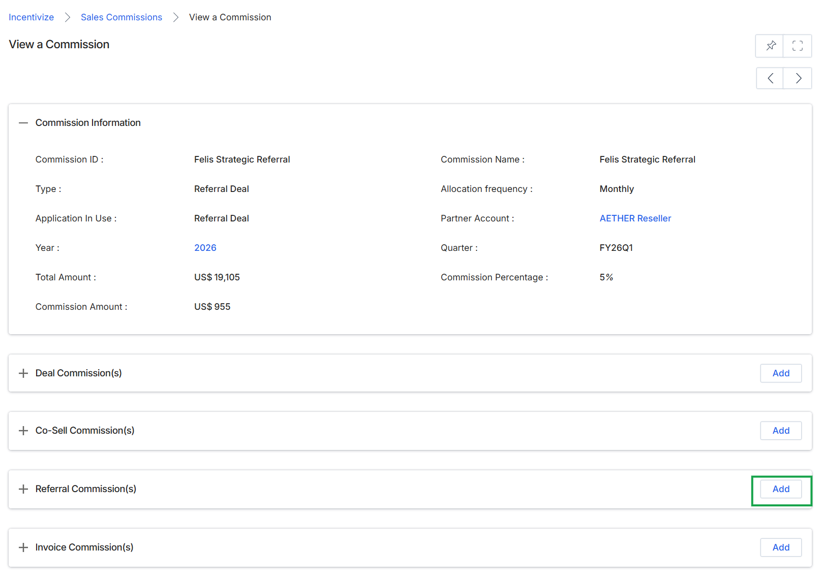
Task: Open the AETHER Reseller partner account
Action: (x=635, y=218)
